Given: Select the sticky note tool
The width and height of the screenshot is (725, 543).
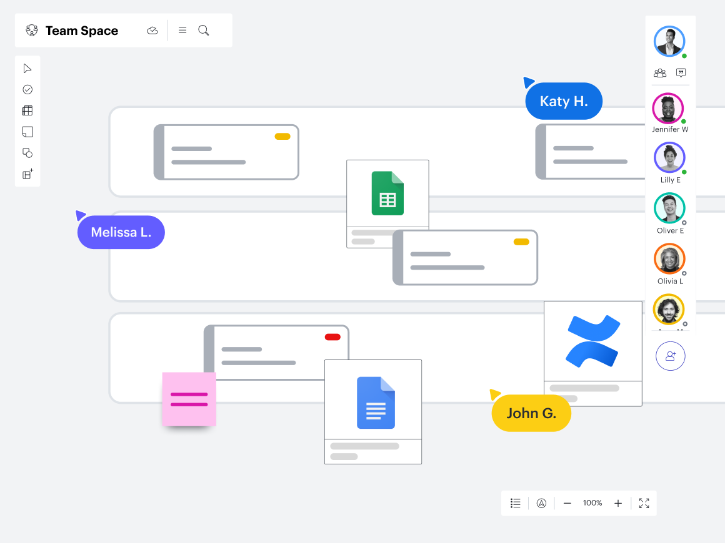Looking at the screenshot, I should click(x=27, y=132).
